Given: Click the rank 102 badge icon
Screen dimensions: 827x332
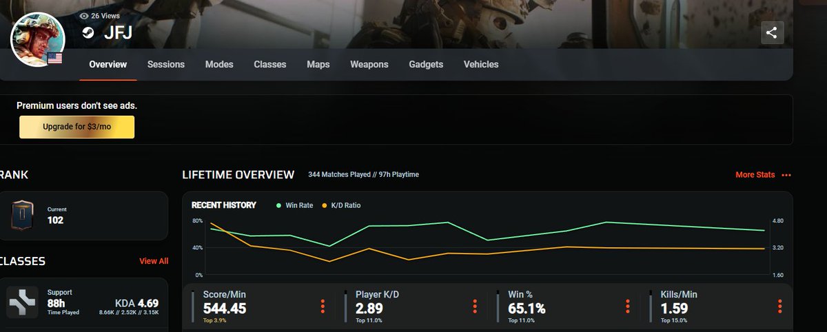Looking at the screenshot, I should tap(23, 216).
